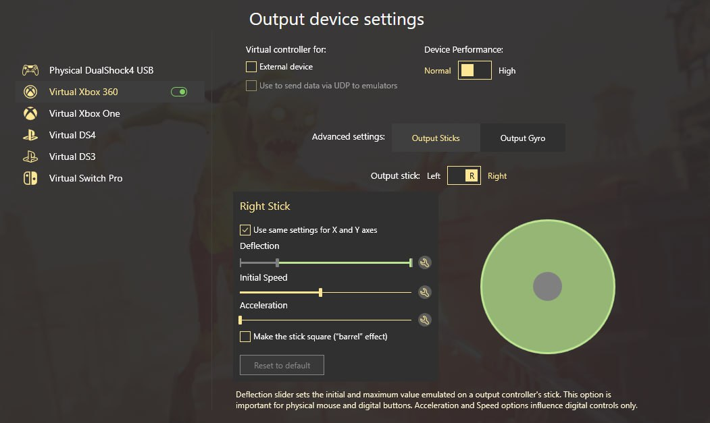The image size is (710, 423).
Task: Set Device Performance slider toward High
Action: point(483,70)
